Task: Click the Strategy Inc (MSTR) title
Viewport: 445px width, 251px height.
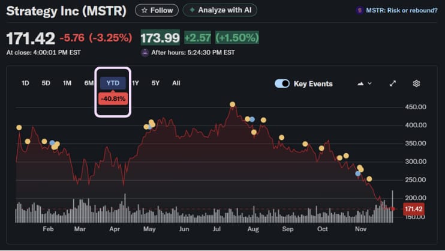Action: (66, 11)
